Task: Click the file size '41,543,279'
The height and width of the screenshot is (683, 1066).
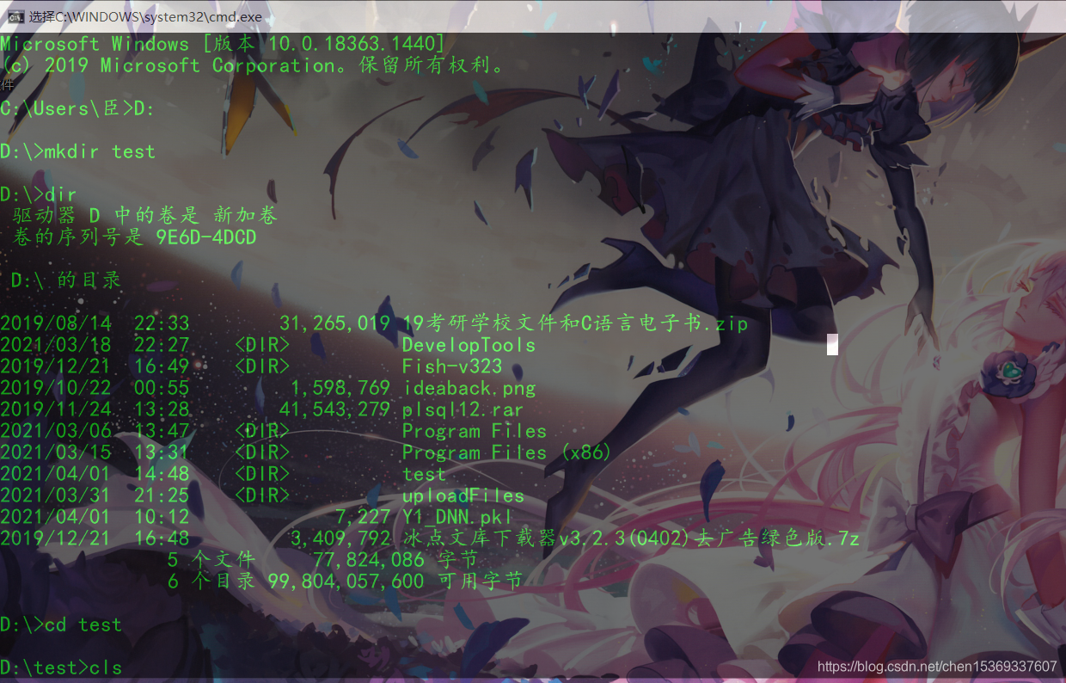Action: [334, 409]
